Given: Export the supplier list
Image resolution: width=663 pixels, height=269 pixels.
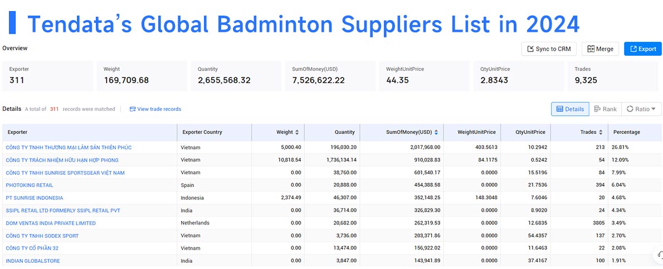Looking at the screenshot, I should click(643, 49).
